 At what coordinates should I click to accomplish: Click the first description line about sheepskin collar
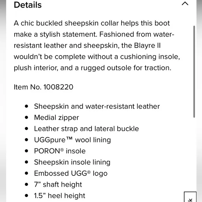(x=92, y=23)
